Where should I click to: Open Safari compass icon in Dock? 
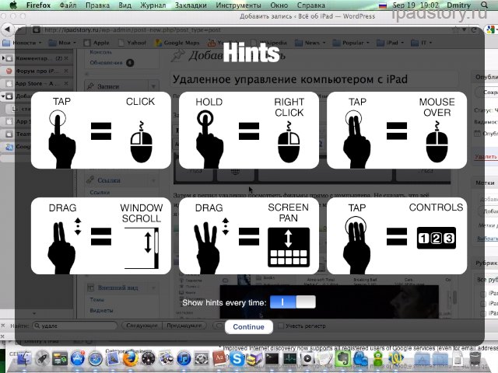click(95, 359)
